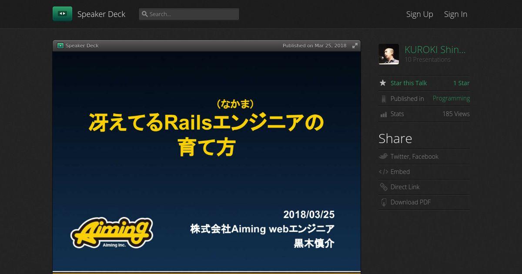Share via Twitter, Facebook link
522x274 pixels.
tap(414, 157)
